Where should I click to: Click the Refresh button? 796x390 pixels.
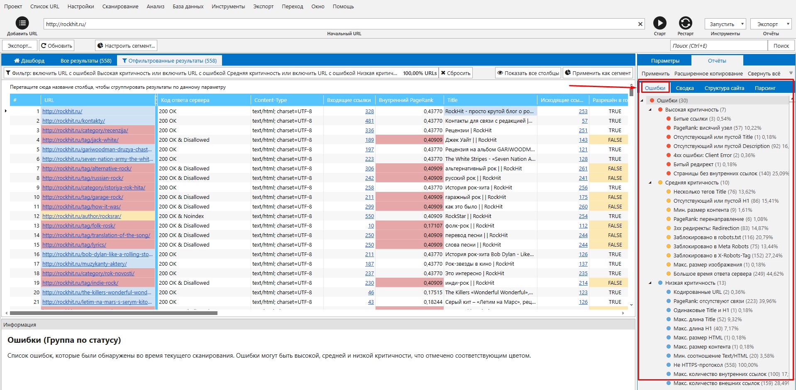[56, 46]
